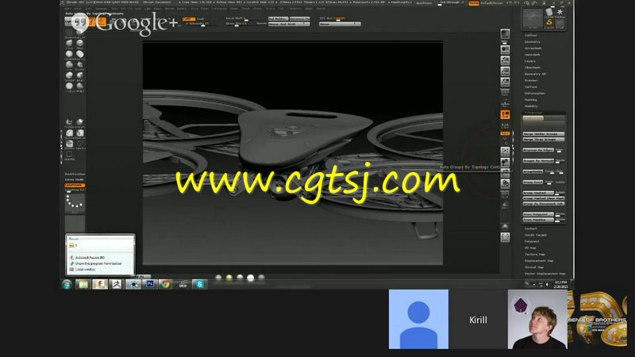Adjust the See-through slider at top
This screenshot has height=357, width=635.
tap(452, 3)
